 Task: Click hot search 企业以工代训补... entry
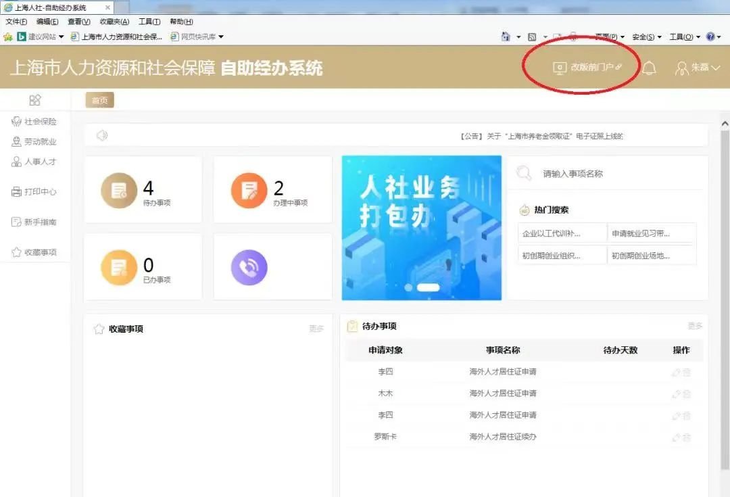click(x=561, y=234)
